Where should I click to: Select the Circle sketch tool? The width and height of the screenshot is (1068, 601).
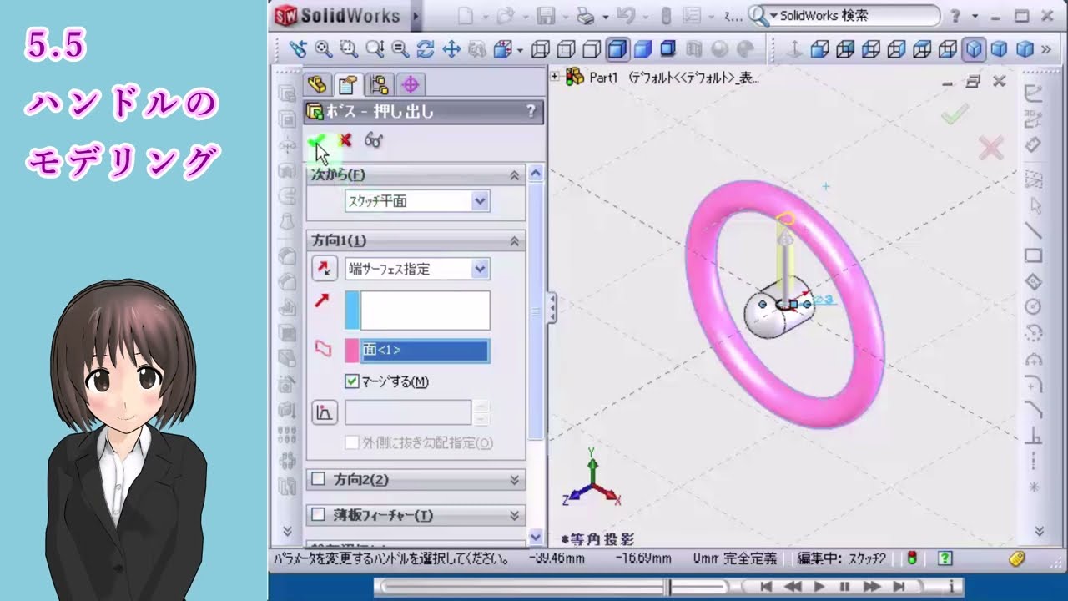[x=1033, y=306]
